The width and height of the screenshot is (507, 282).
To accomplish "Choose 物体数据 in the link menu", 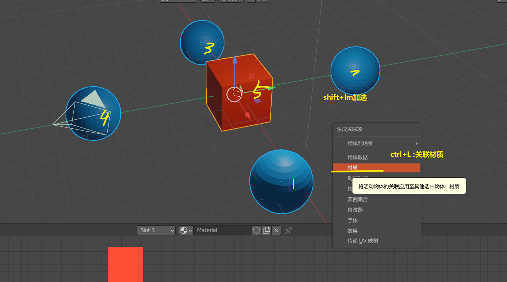I will 377,157.
